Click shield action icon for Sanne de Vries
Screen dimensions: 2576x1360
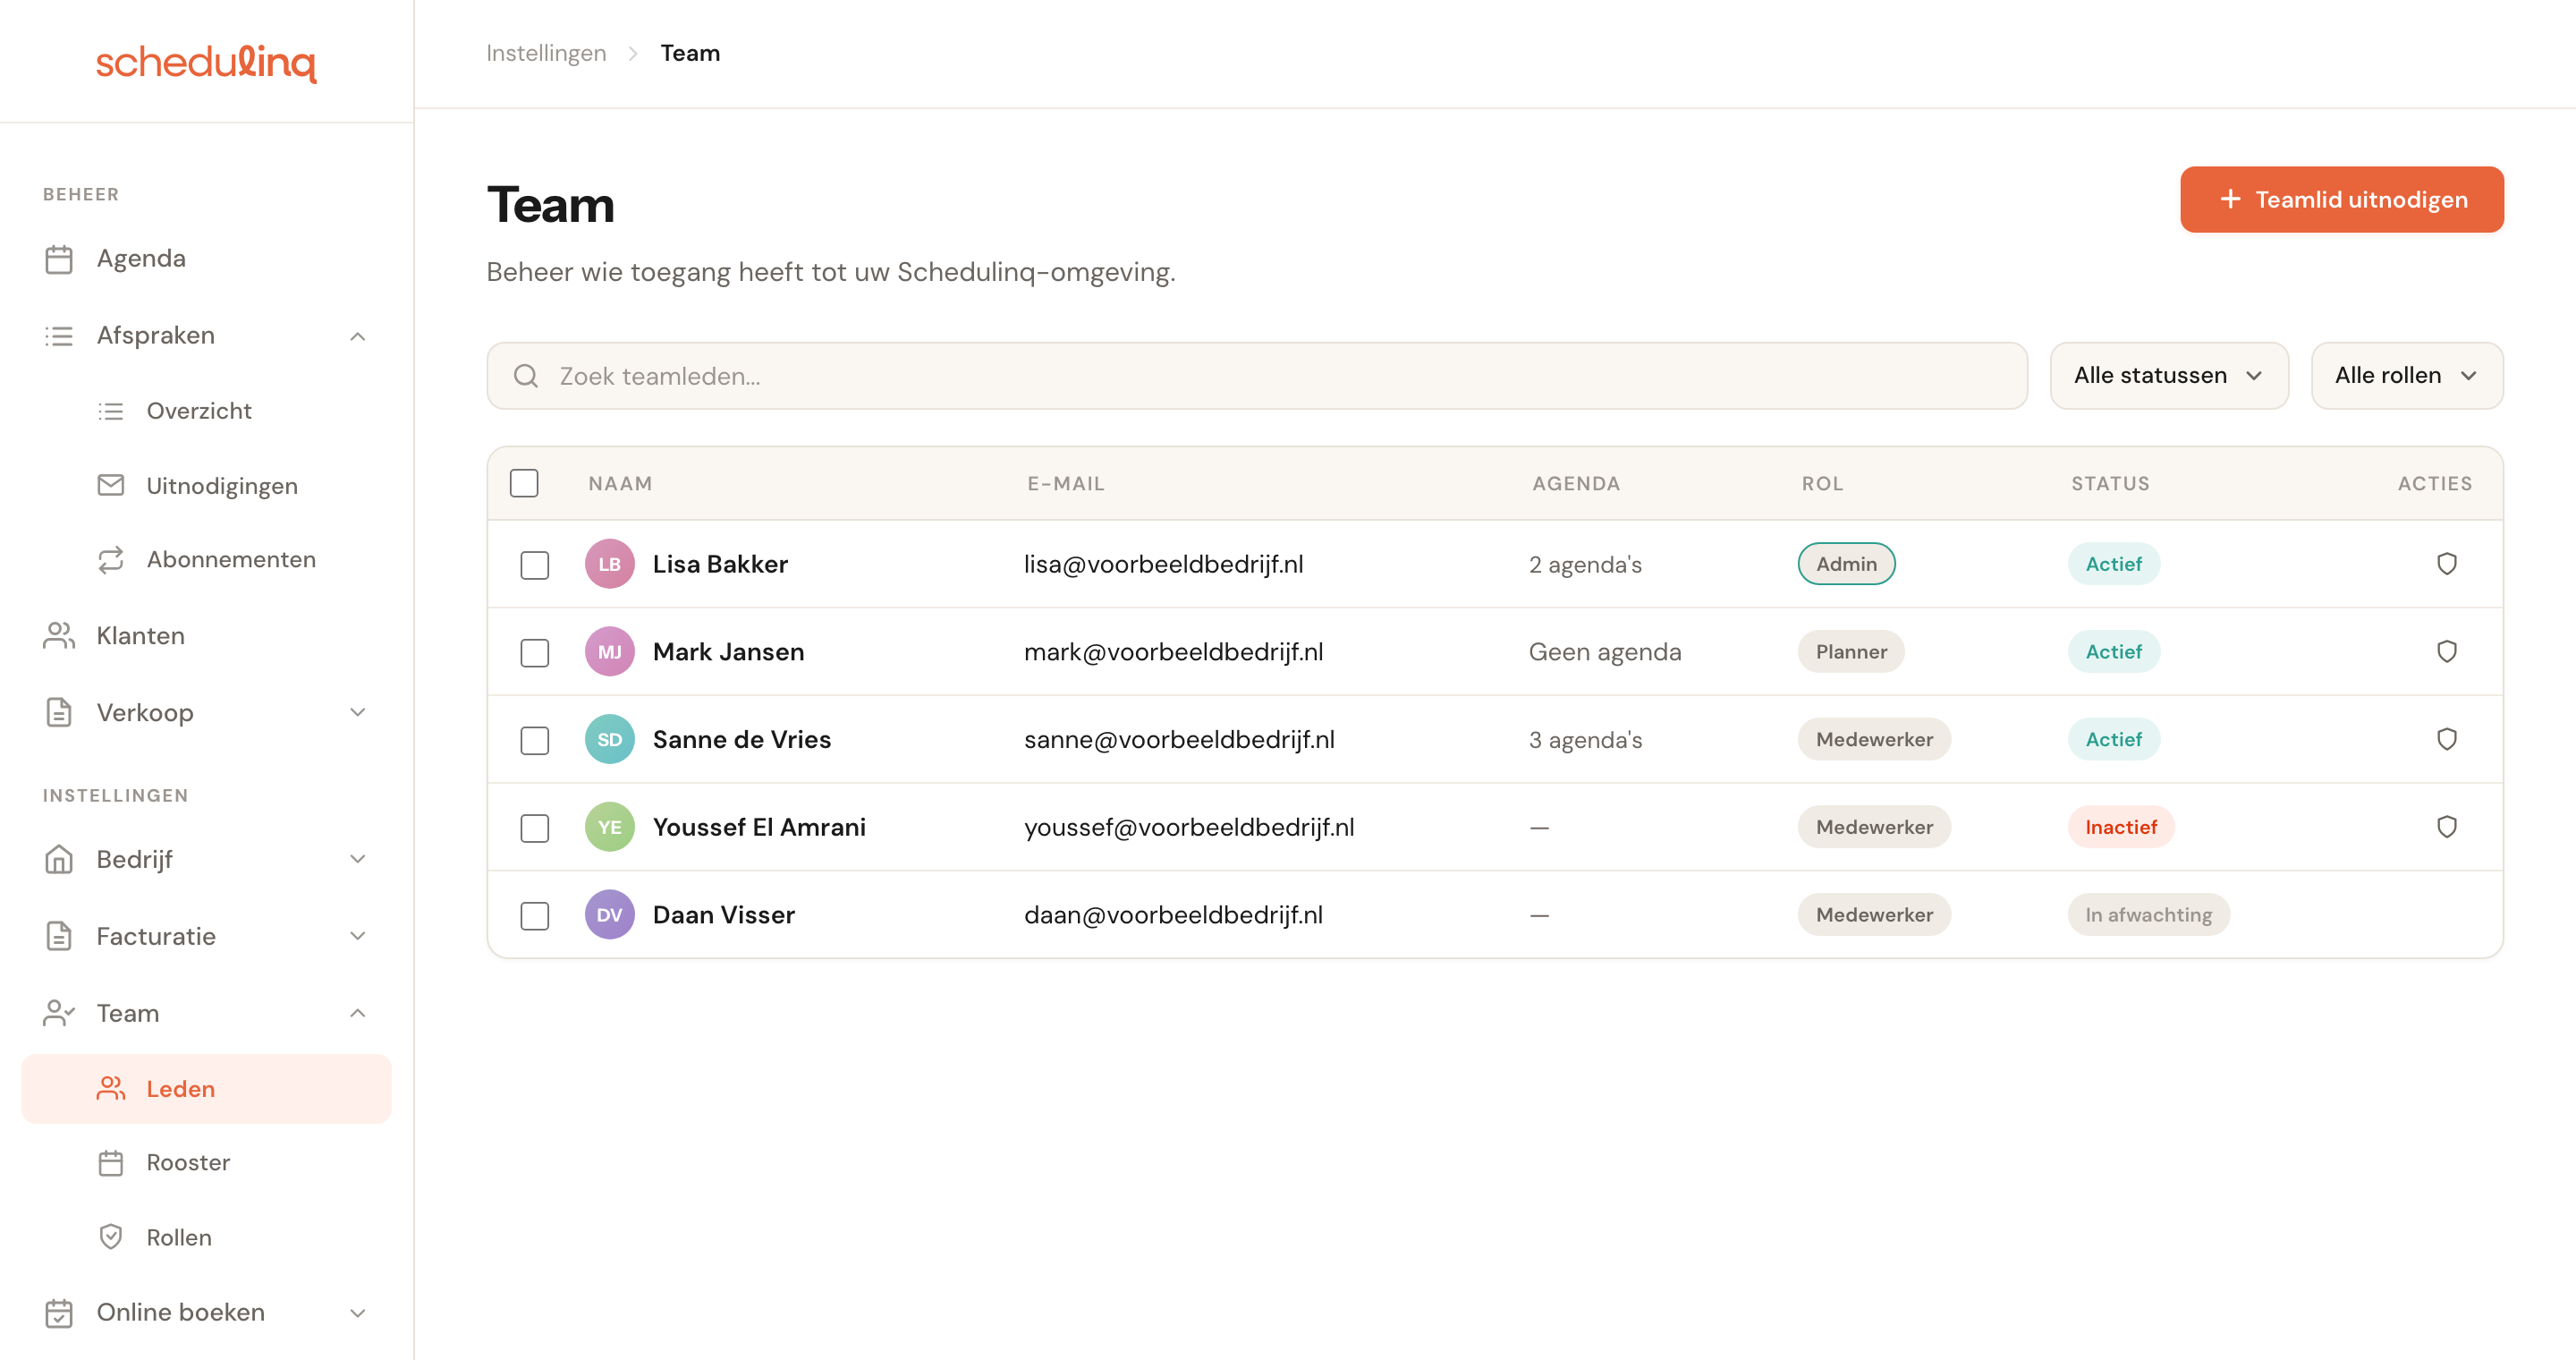[2447, 740]
